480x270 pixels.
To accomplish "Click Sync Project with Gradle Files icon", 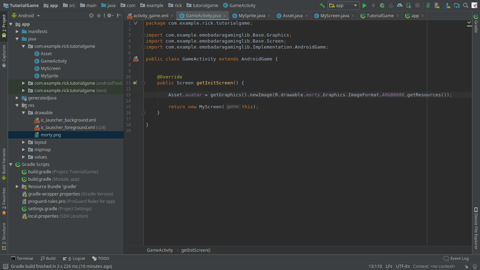I will 428,6.
